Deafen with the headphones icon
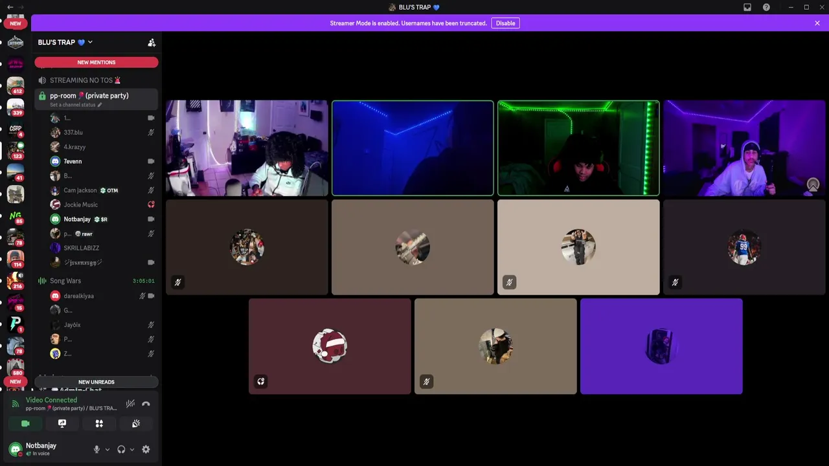The image size is (829, 466). [x=121, y=449]
